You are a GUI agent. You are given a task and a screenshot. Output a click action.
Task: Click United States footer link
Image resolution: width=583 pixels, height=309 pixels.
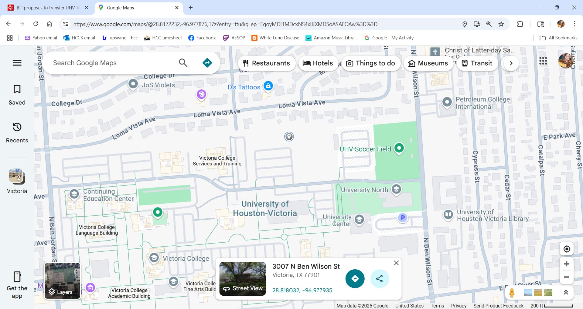tap(409, 306)
